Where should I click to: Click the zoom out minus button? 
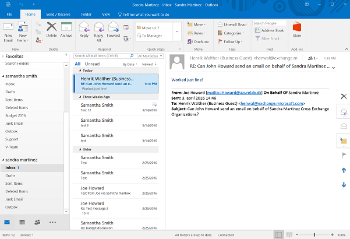[297, 235]
